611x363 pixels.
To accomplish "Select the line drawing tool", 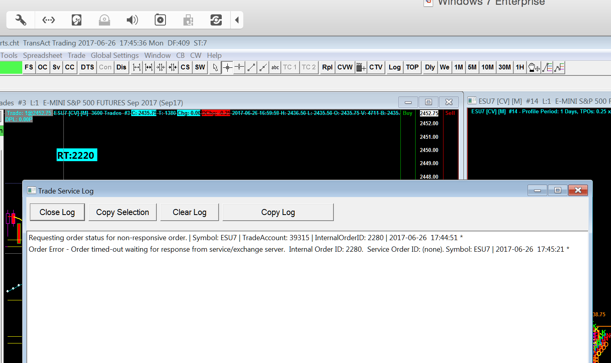I will (251, 67).
